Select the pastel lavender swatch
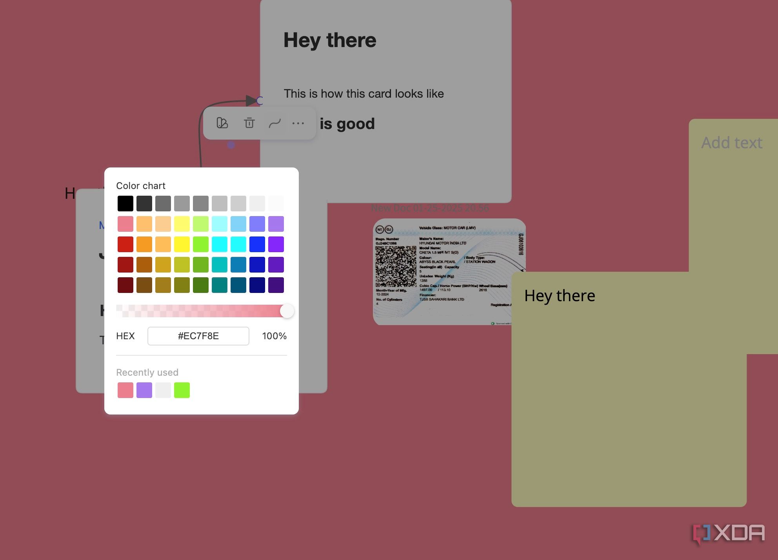 [276, 224]
